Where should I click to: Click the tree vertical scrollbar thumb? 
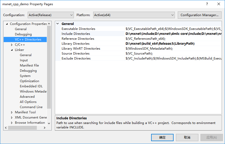click(49, 67)
